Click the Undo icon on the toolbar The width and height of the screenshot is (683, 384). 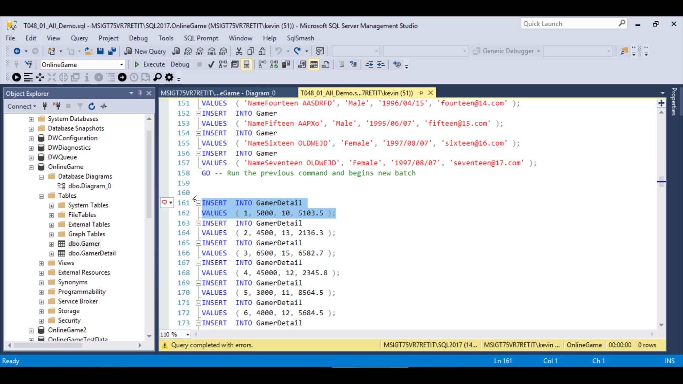pos(279,51)
